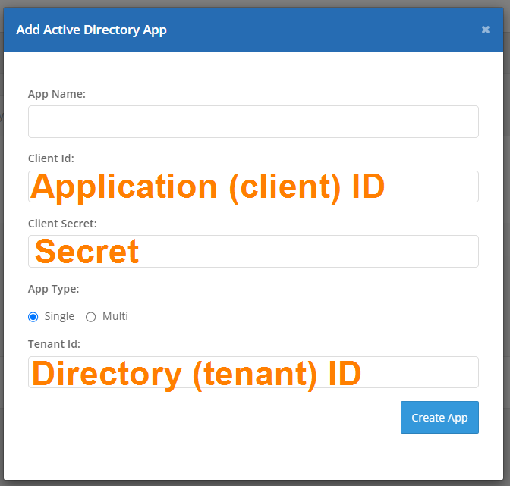This screenshot has height=486, width=510.
Task: Click the orange "Secret" annotation text
Action: click(x=87, y=251)
